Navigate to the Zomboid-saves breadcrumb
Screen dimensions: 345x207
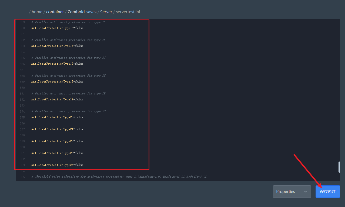tap(82, 12)
